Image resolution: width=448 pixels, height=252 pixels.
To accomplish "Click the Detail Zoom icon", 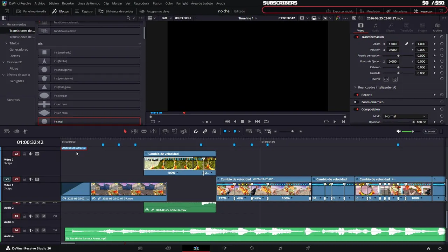I will click(x=259, y=131).
